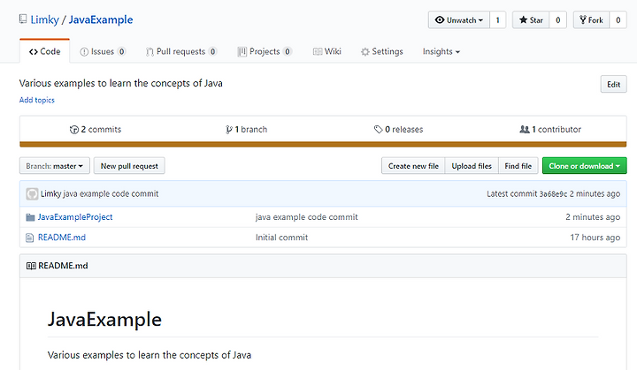The width and height of the screenshot is (637, 370).
Task: Click the commits history icon
Action: (x=74, y=130)
